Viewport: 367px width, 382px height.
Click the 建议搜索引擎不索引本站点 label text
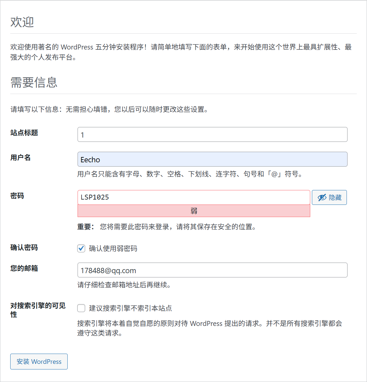pyautogui.click(x=130, y=308)
